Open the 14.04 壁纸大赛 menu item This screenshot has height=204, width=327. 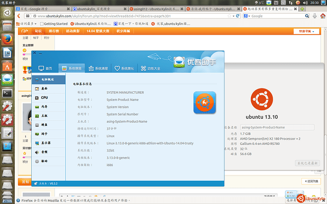coord(98,31)
